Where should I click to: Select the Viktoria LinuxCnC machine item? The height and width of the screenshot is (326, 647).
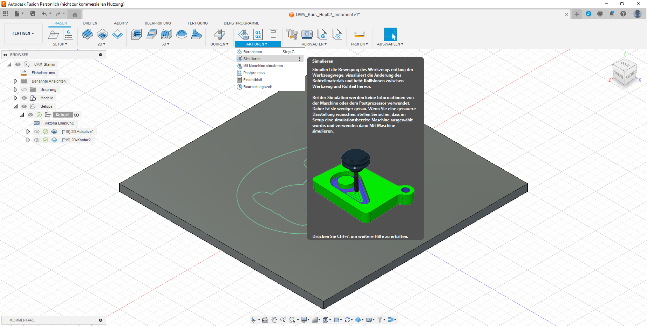59,123
